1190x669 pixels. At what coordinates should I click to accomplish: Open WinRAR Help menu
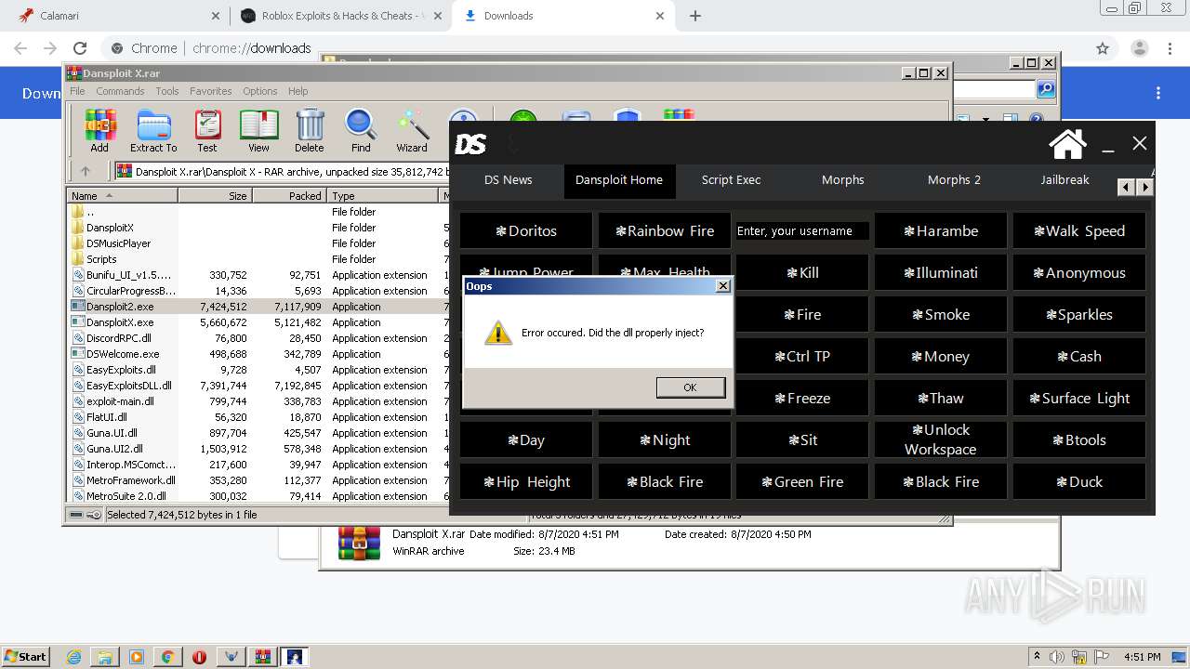tap(297, 91)
